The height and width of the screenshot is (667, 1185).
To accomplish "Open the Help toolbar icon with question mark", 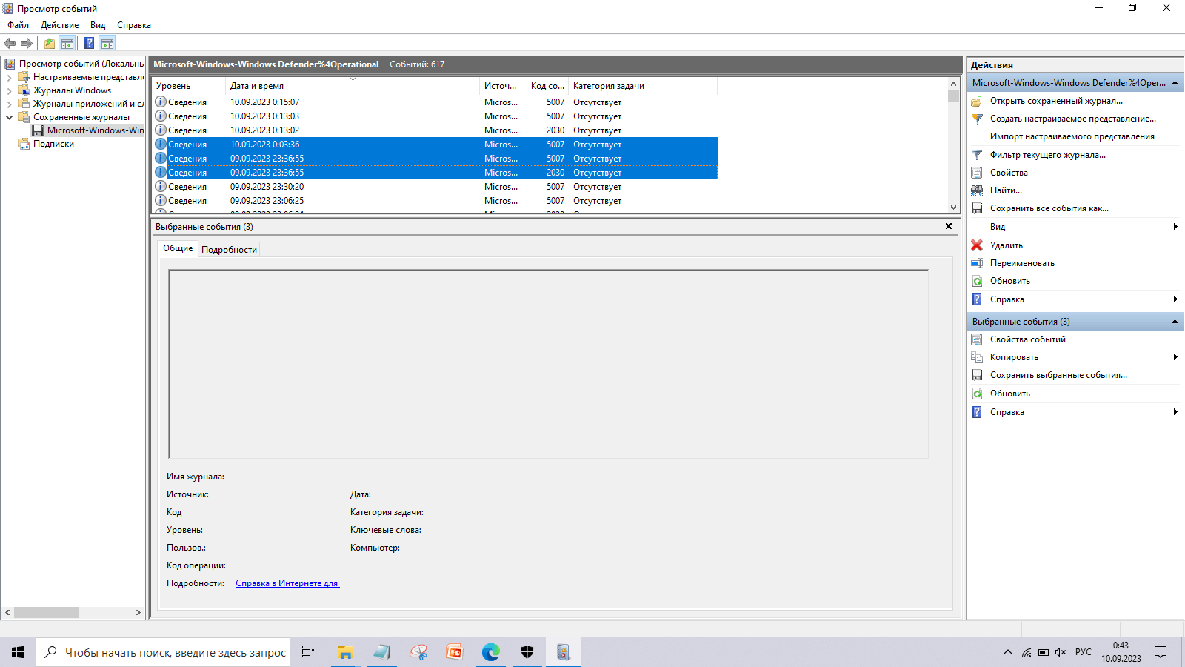I will coord(89,43).
